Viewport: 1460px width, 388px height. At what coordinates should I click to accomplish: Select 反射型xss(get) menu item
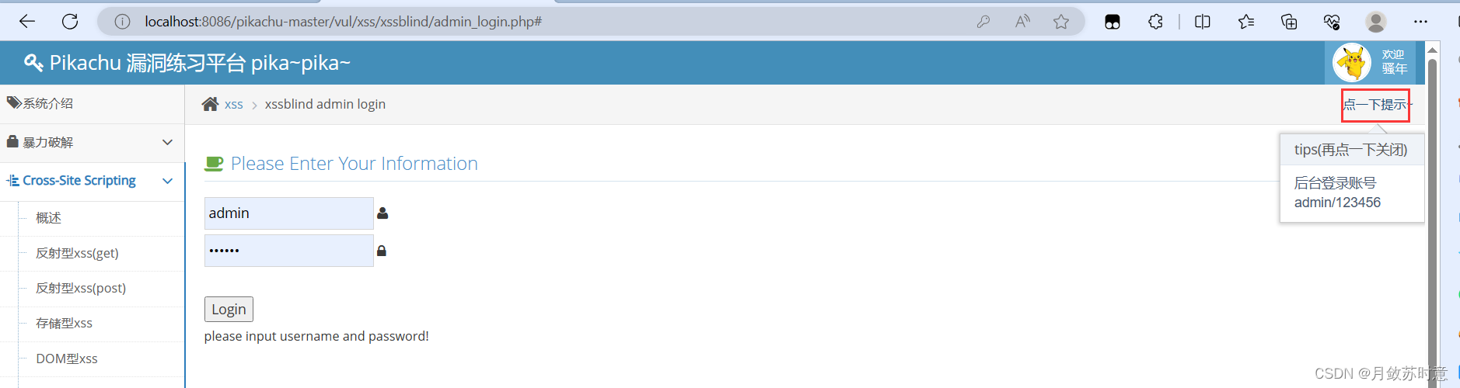tap(77, 253)
